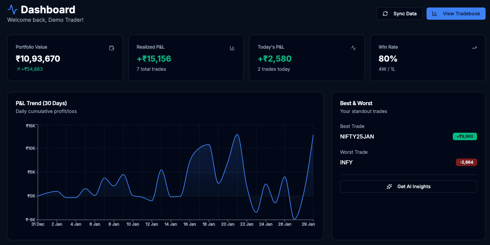Click the chart icon inside View Tradebook
The image size is (490, 245).
(x=434, y=14)
